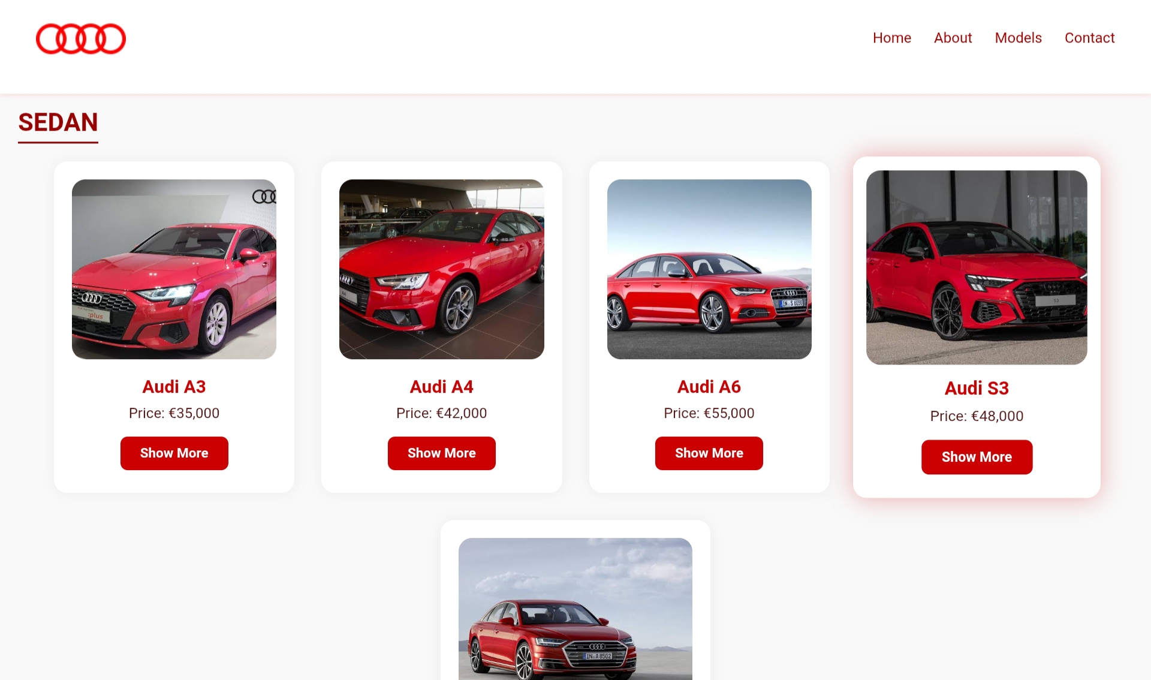Click the Price: €35,000 label
This screenshot has height=680, width=1151.
click(x=174, y=413)
